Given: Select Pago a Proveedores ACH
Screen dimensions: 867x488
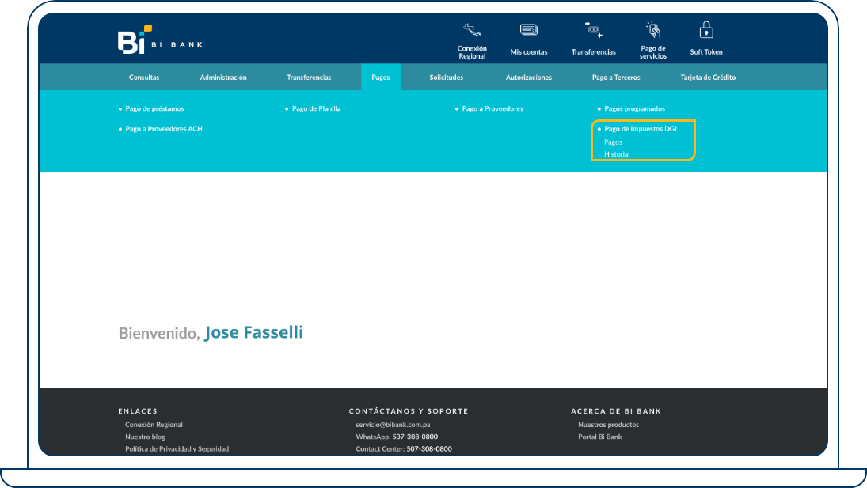Looking at the screenshot, I should click(164, 128).
